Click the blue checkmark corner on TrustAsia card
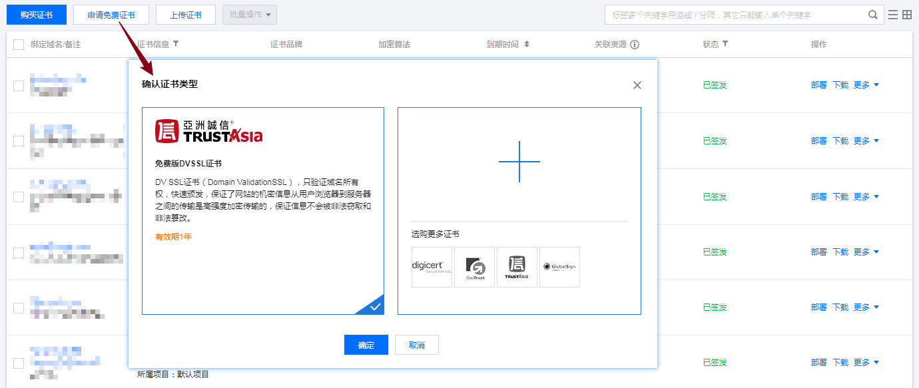 point(375,306)
